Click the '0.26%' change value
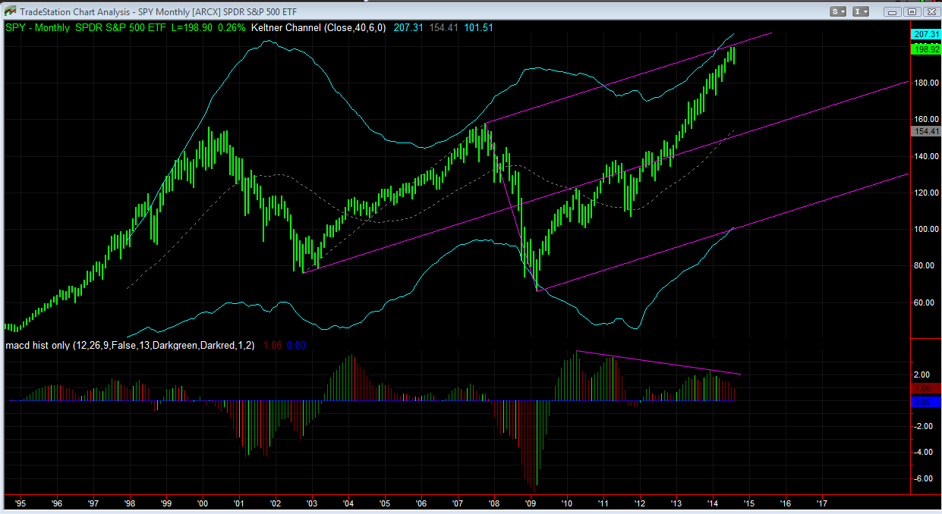Viewport: 942px width, 514px height. [232, 27]
